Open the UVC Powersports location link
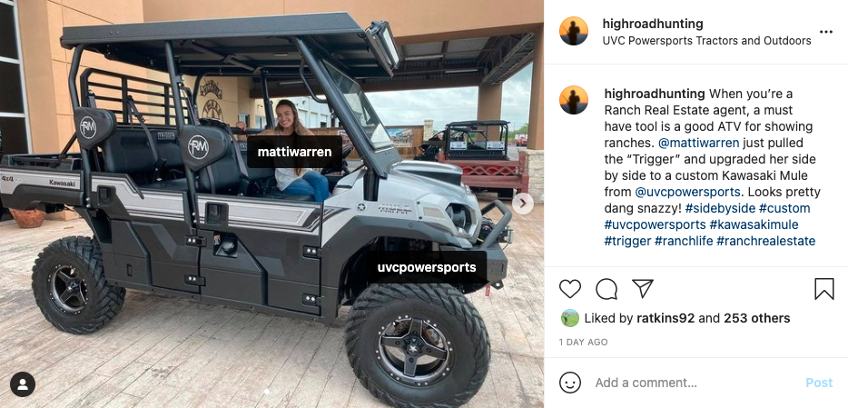 point(707,41)
